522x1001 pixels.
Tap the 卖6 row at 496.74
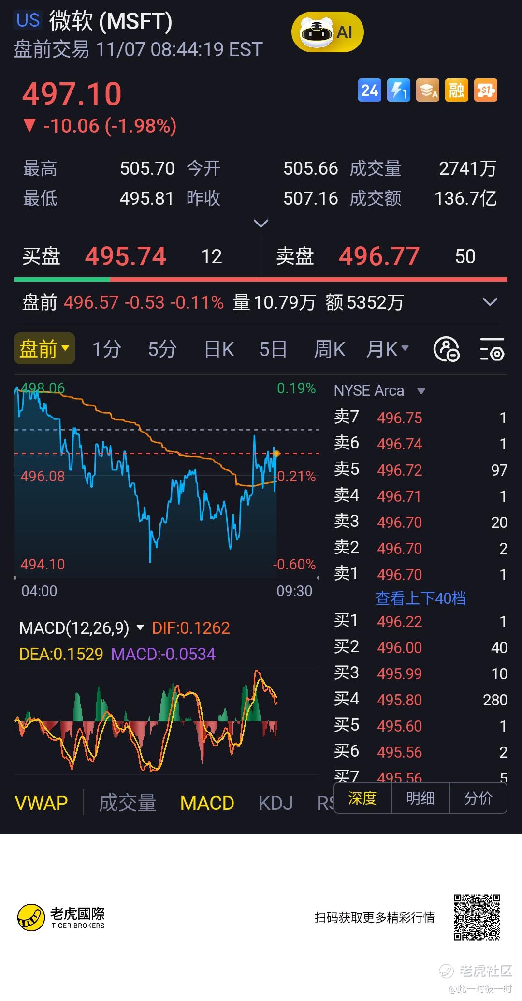(x=420, y=444)
